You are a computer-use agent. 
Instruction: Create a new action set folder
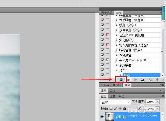click(x=142, y=80)
